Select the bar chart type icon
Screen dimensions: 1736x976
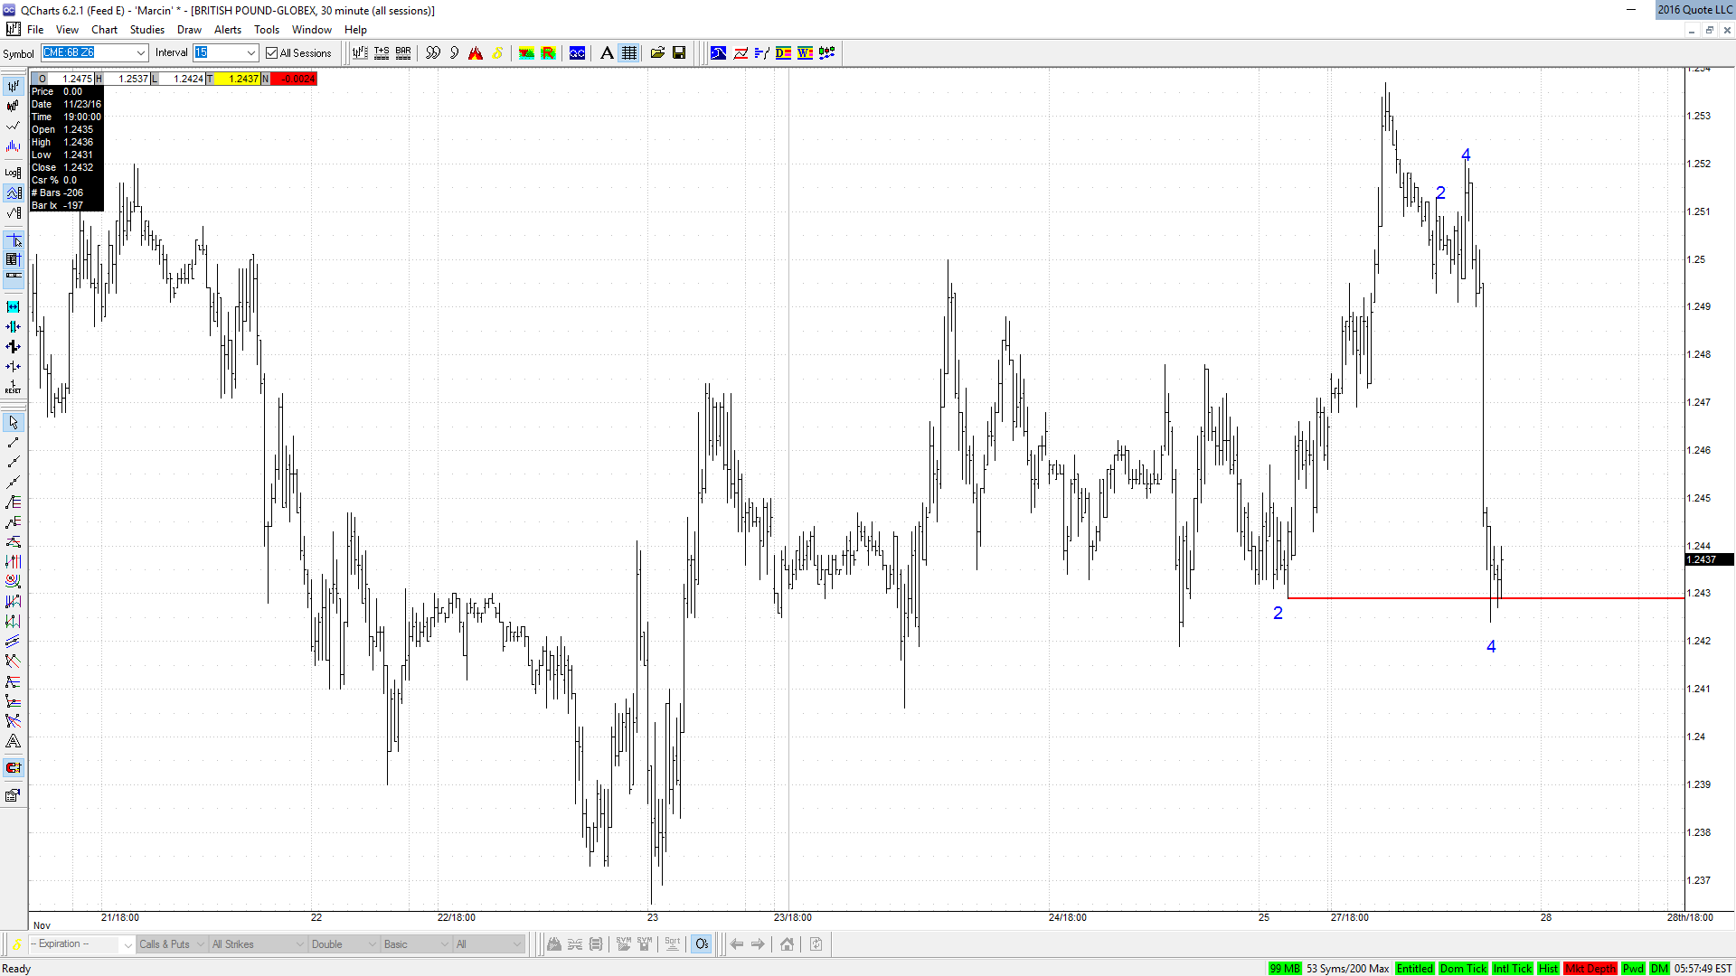pos(13,86)
